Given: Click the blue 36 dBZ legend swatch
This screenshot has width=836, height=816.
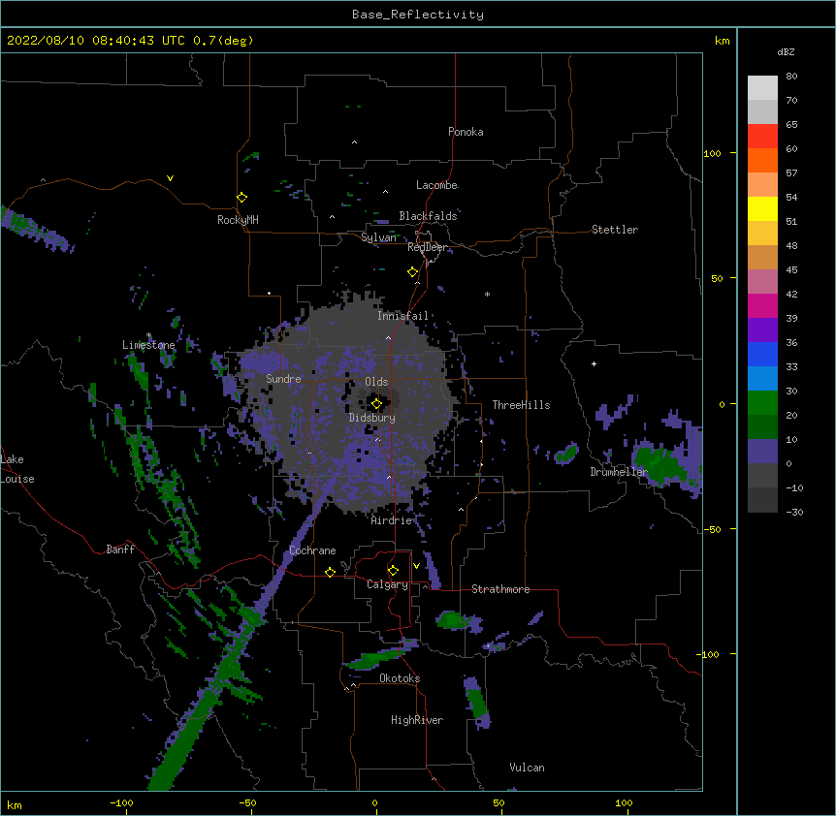Looking at the screenshot, I should (762, 355).
